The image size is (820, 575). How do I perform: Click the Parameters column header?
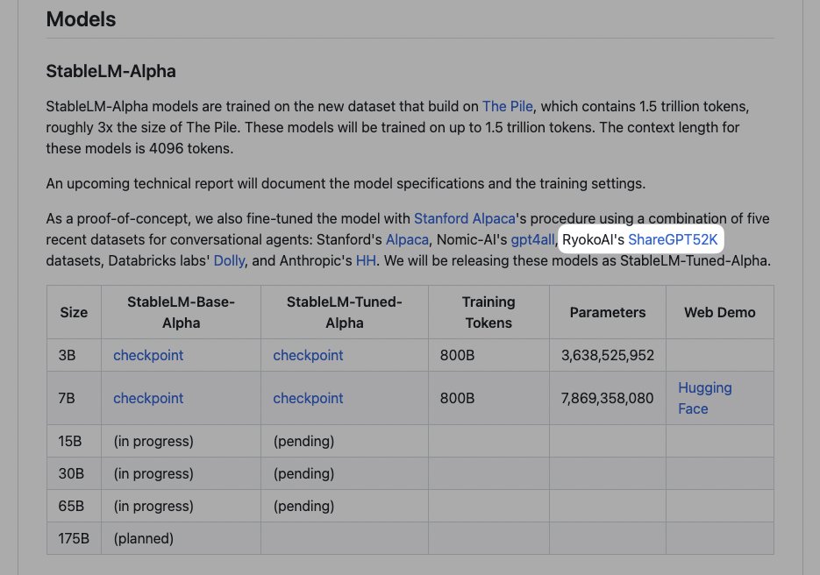point(608,313)
